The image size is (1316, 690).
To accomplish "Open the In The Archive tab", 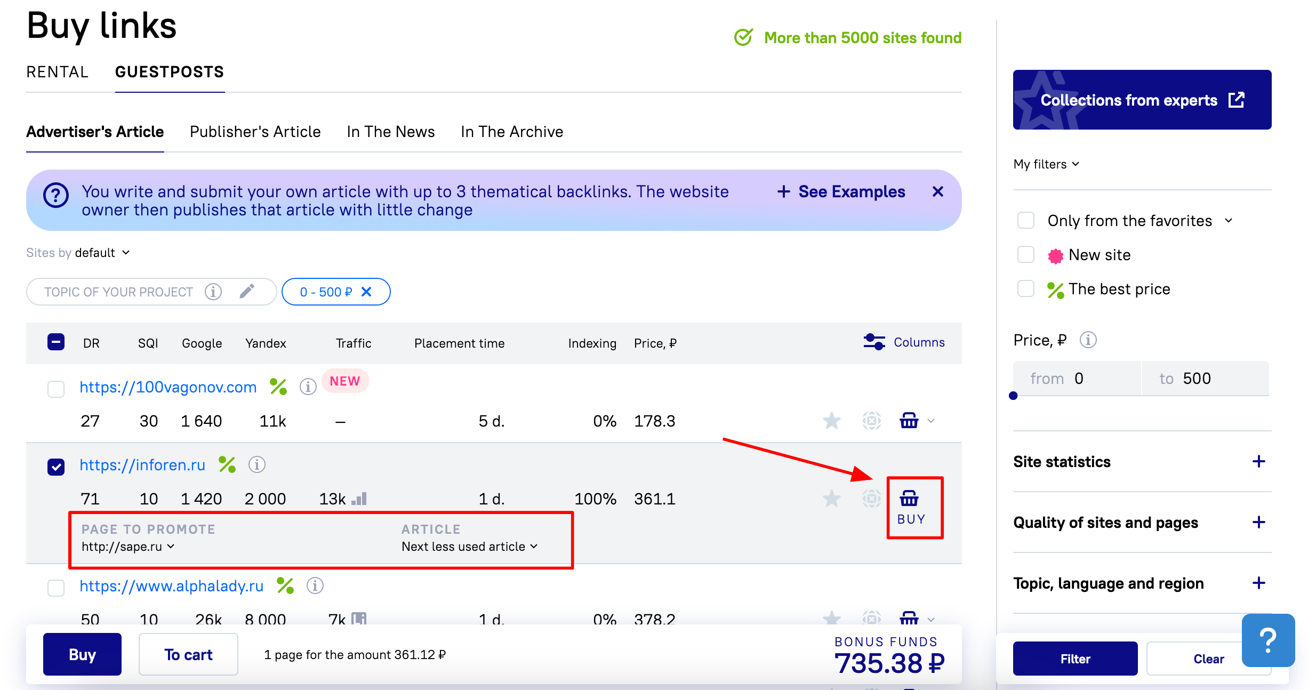I will (512, 132).
